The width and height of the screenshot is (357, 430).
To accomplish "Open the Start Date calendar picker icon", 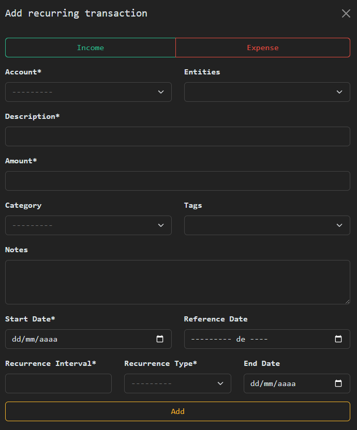I will [160, 339].
